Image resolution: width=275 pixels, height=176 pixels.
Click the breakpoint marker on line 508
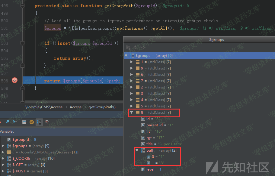pos(14,80)
